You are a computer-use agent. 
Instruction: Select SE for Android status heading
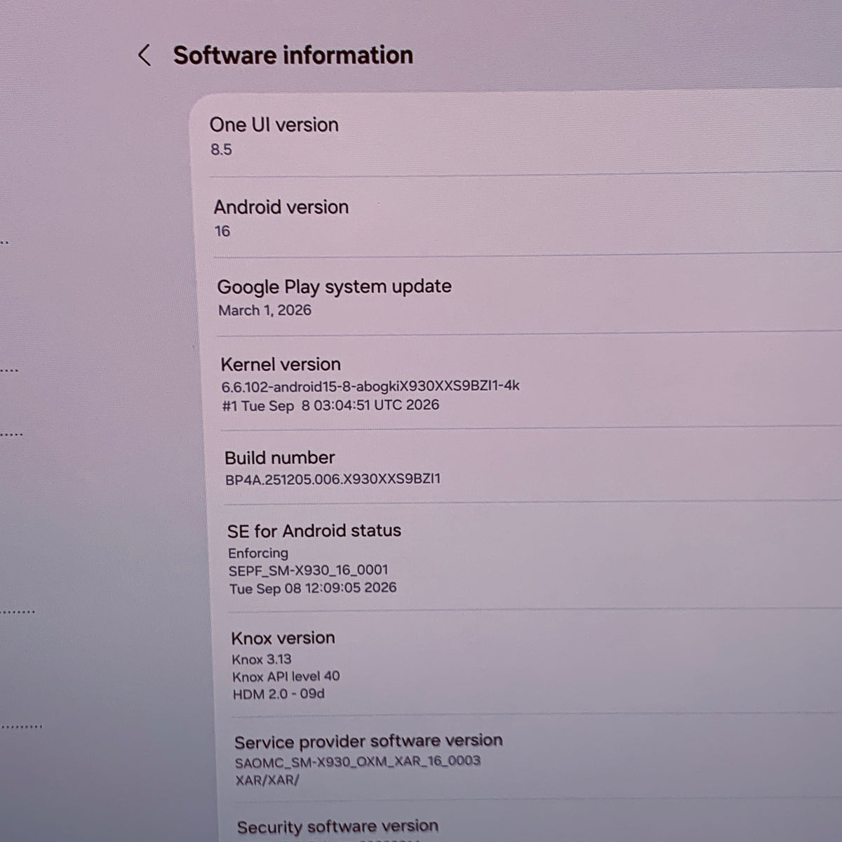click(x=314, y=530)
